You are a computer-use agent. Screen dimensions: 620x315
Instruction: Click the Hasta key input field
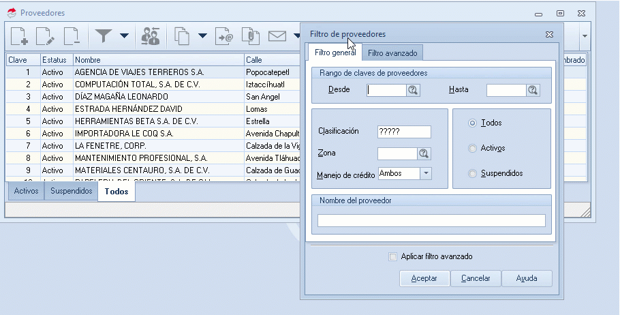point(506,90)
